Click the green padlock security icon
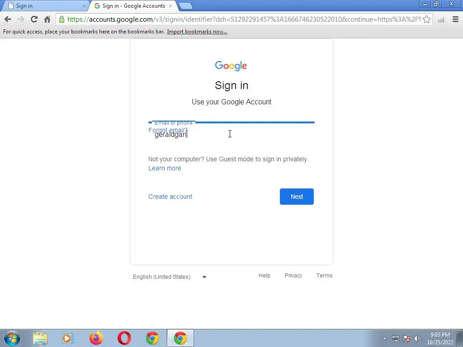The width and height of the screenshot is (463, 347). pyautogui.click(x=61, y=19)
